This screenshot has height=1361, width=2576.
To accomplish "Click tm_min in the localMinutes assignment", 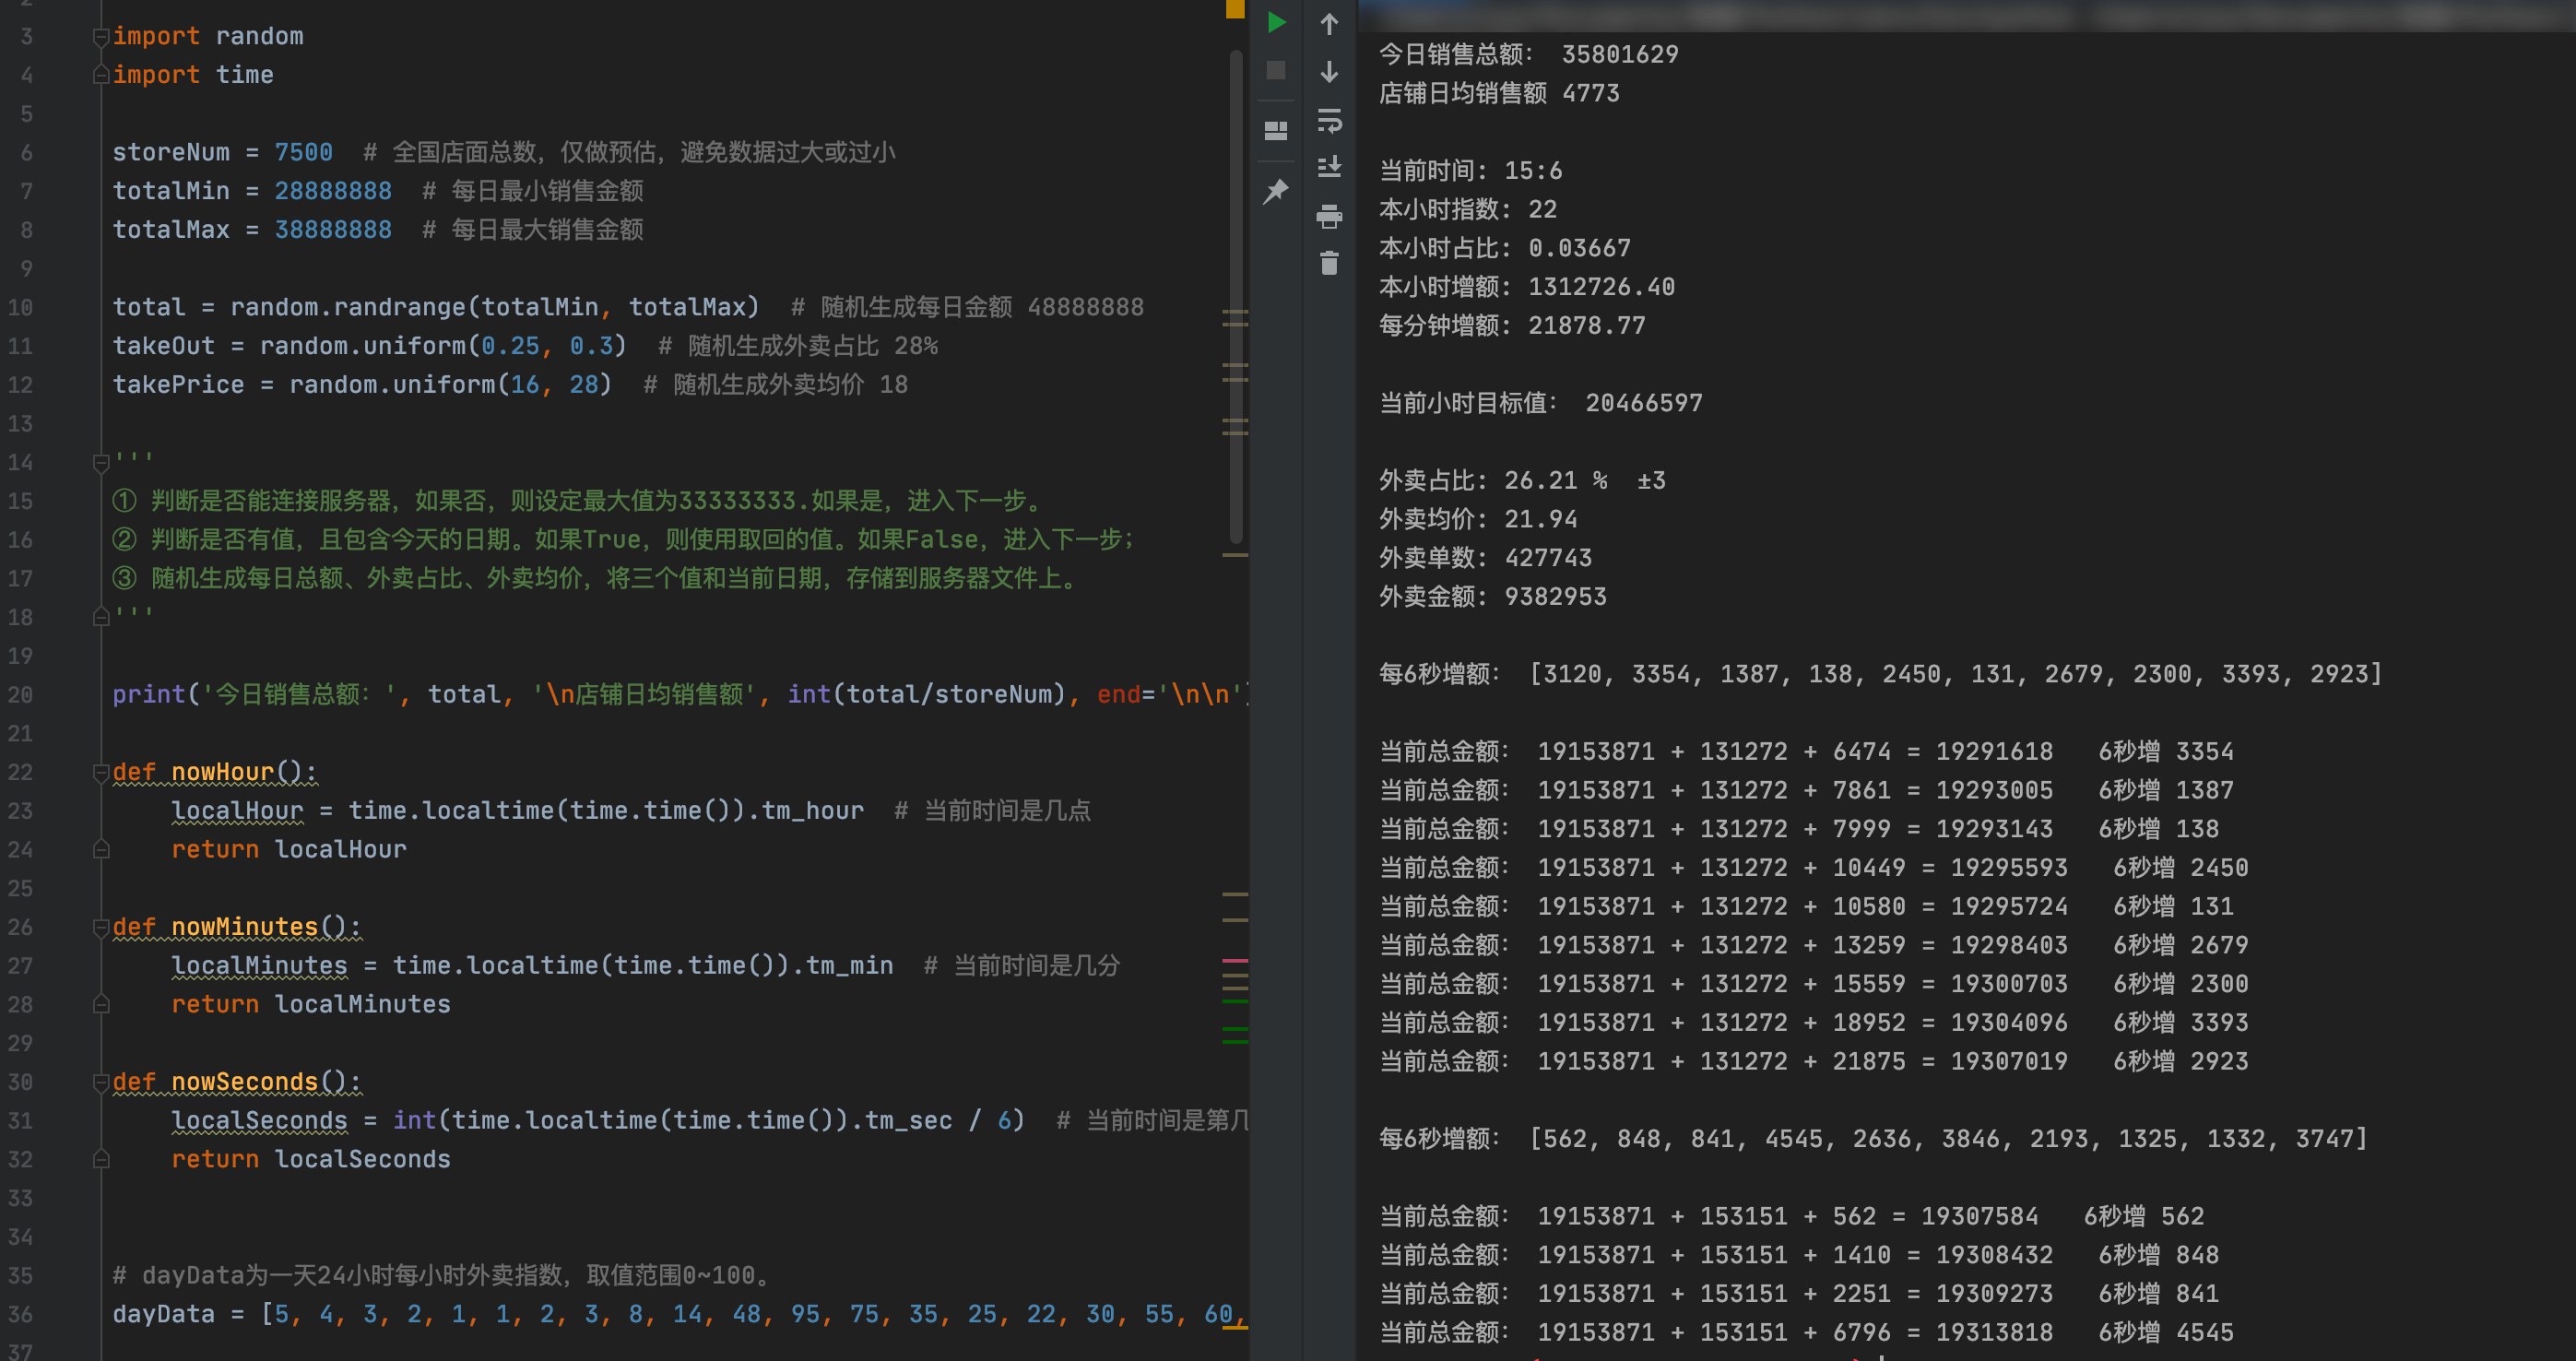I will [850, 965].
